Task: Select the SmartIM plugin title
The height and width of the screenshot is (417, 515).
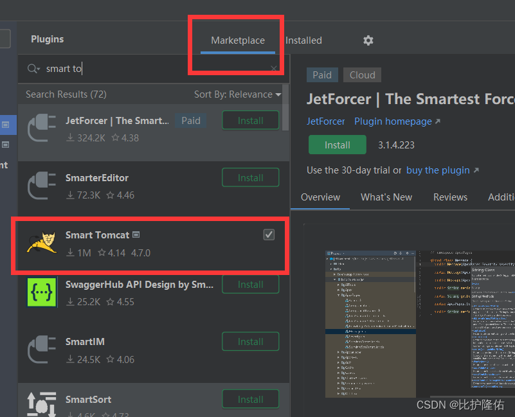Action: click(x=85, y=342)
